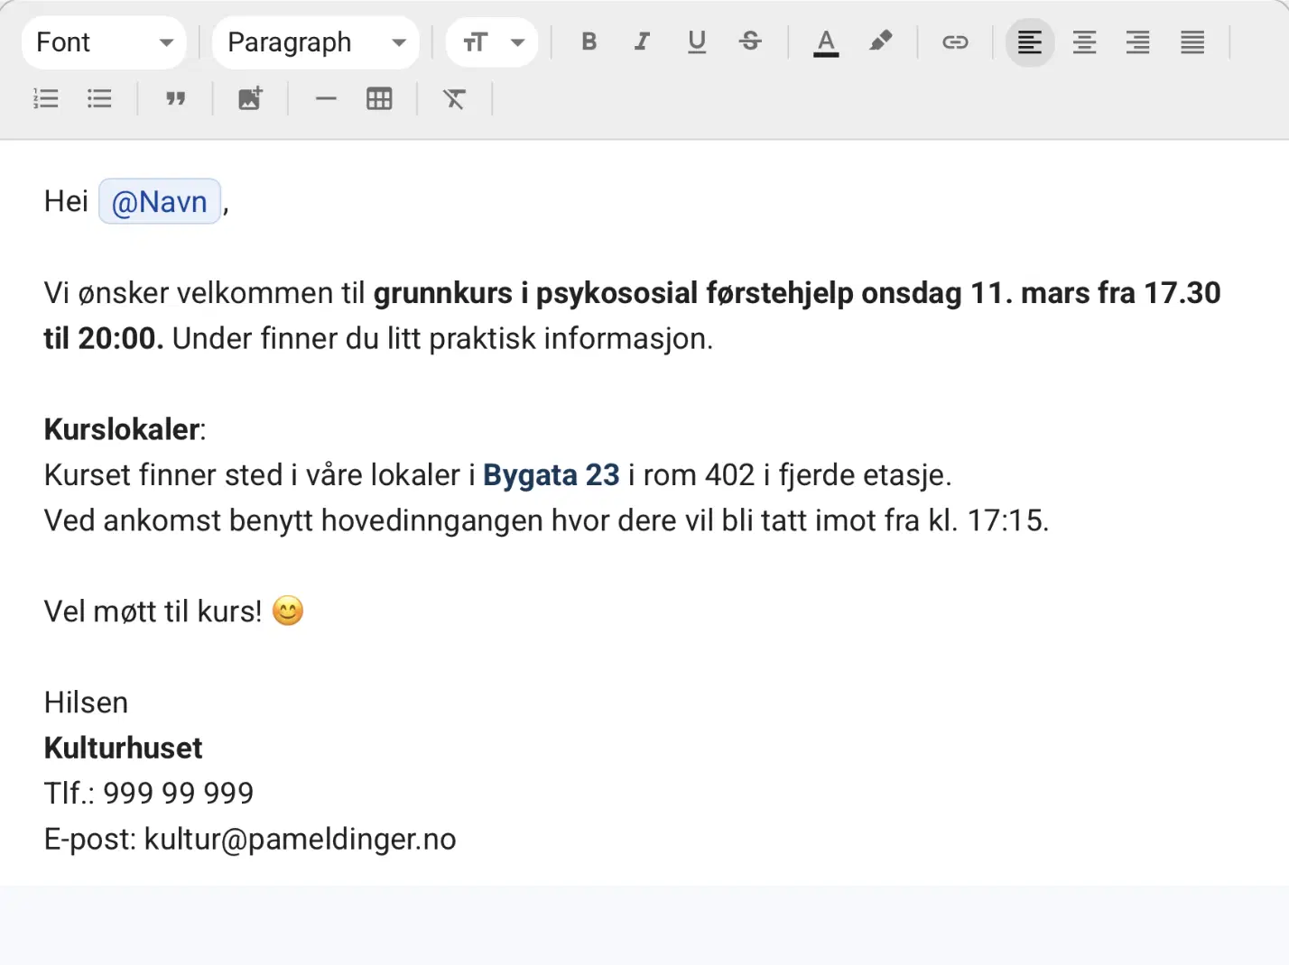
Task: Insert a table
Action: 379,98
